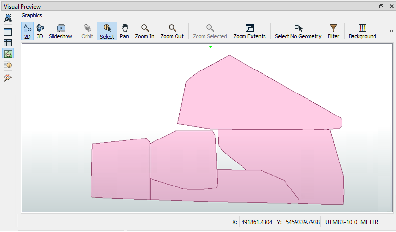This screenshot has height=232, width=396.
Task: Switch to 2D view mode
Action: click(27, 31)
